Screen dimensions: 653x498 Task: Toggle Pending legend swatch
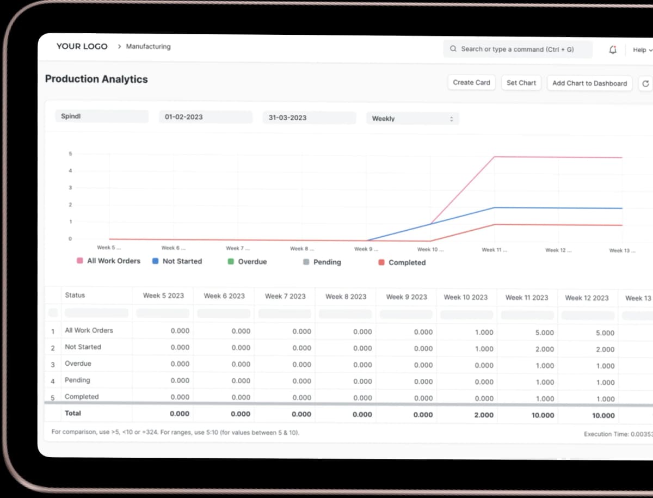coord(306,262)
